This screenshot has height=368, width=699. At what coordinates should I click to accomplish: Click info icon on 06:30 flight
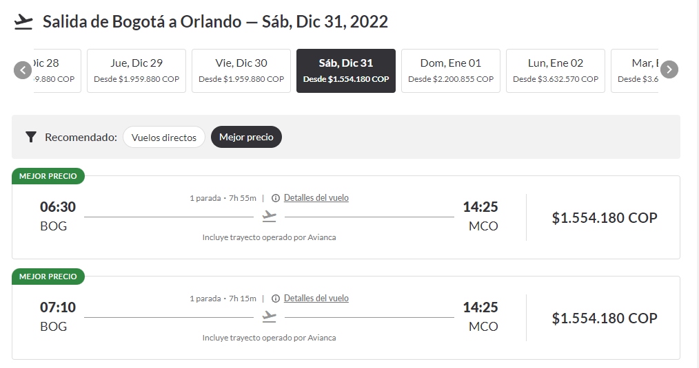pyautogui.click(x=276, y=198)
